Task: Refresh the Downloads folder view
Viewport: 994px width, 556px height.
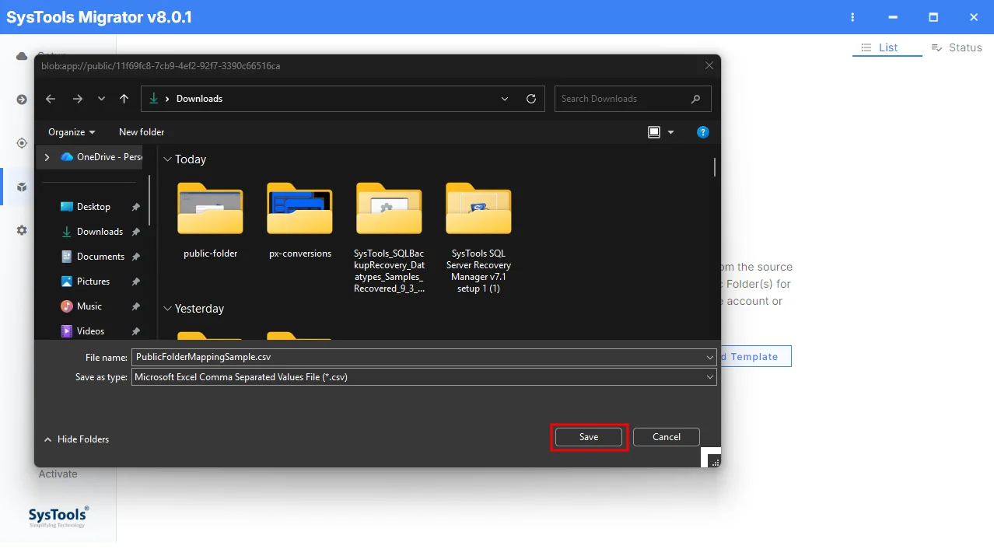Action: pos(531,99)
